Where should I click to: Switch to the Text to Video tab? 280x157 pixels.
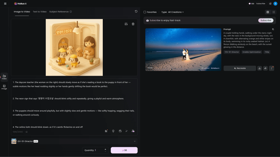pyautogui.click(x=40, y=11)
